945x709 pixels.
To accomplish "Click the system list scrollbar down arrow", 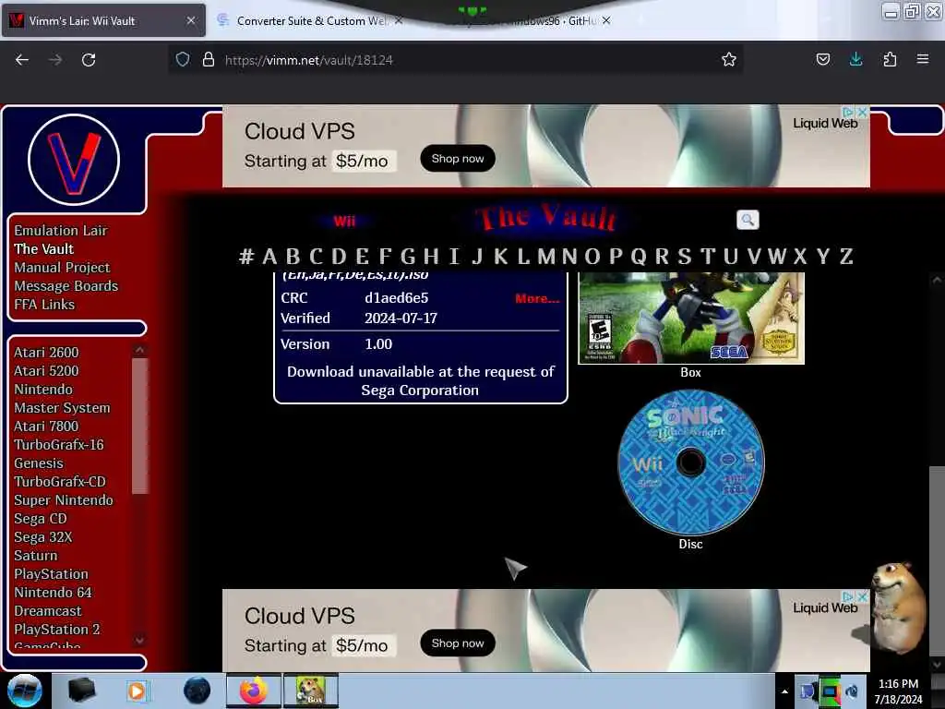I will 139,640.
